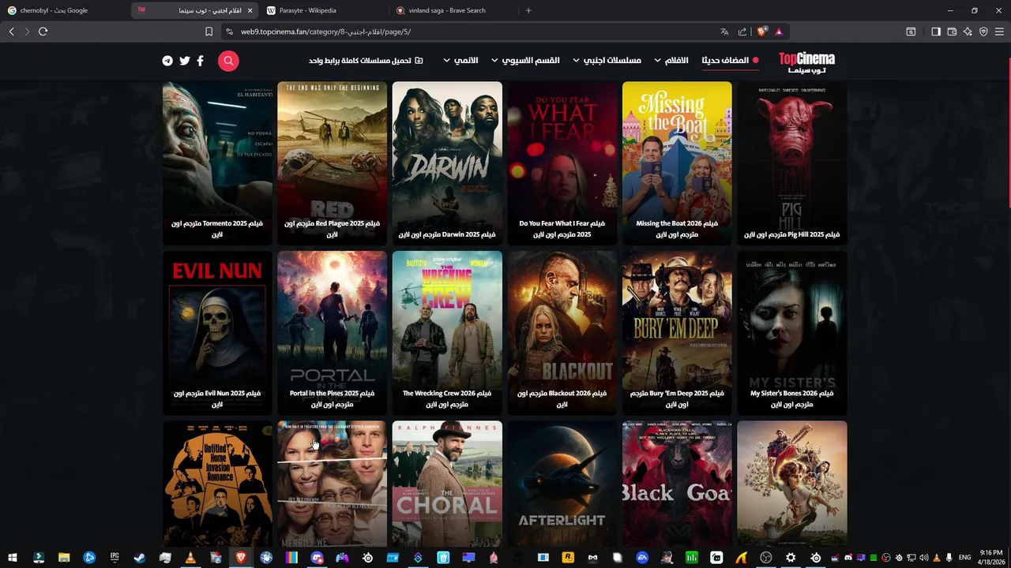Viewport: 1011px width, 568px height.
Task: Open VLC media player in taskbar
Action: tap(190, 558)
